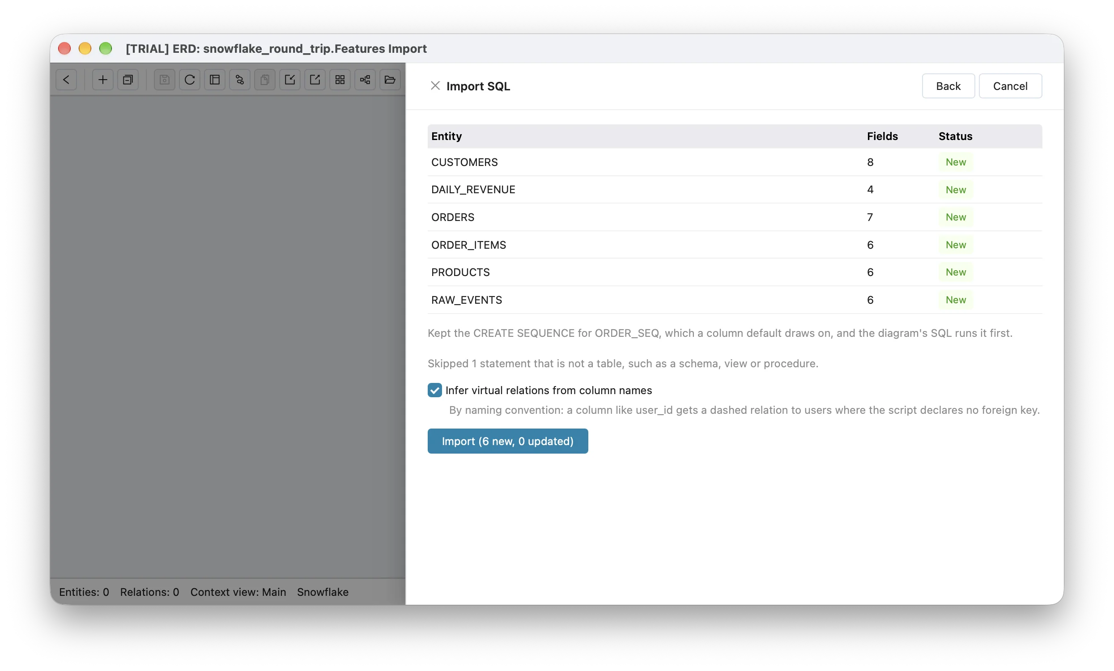Click the plus add-entity toolbar icon
This screenshot has width=1114, height=671.
pyautogui.click(x=102, y=80)
